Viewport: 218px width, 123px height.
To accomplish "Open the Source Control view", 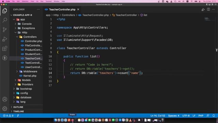I will (4, 30).
